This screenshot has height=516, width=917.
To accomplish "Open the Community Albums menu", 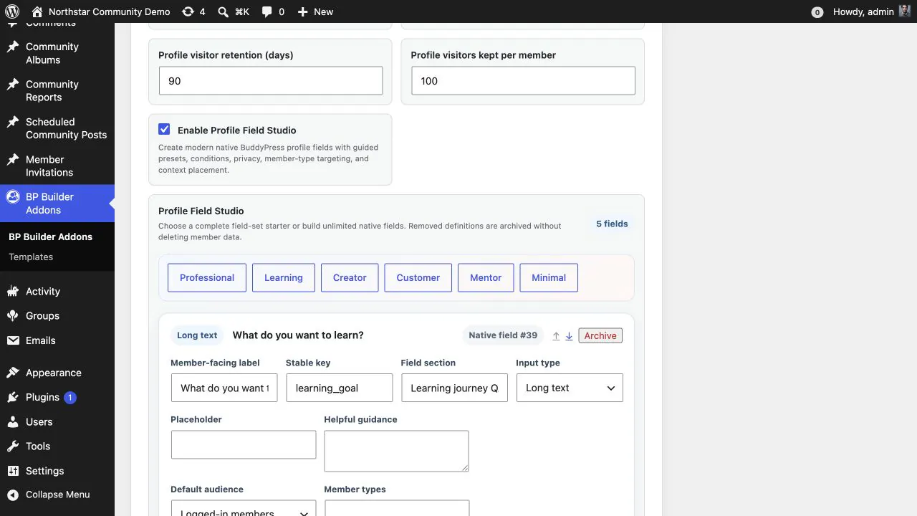I will click(57, 53).
